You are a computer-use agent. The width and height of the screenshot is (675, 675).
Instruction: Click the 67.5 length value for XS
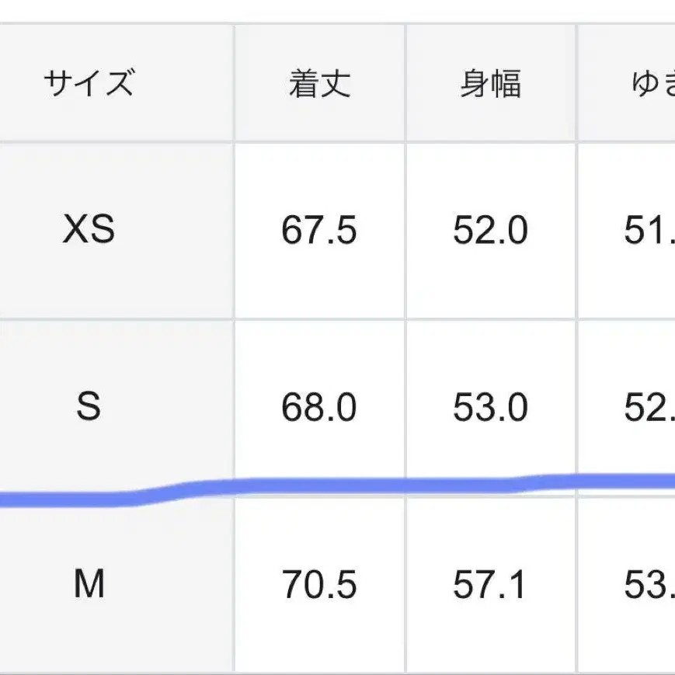pyautogui.click(x=319, y=231)
